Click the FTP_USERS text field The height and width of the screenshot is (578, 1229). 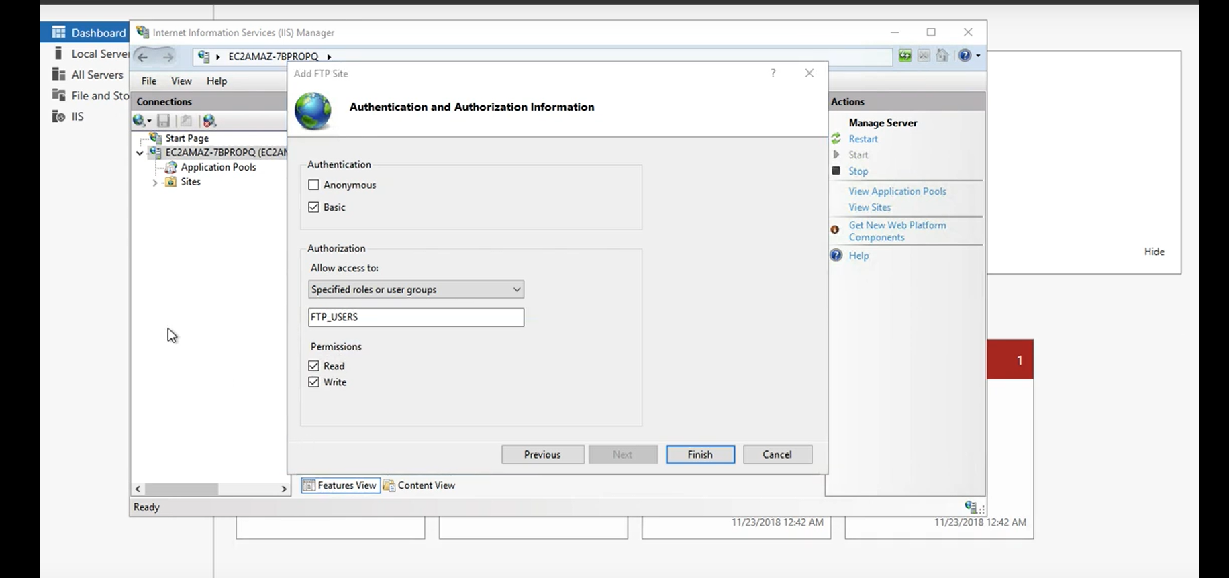click(x=416, y=317)
